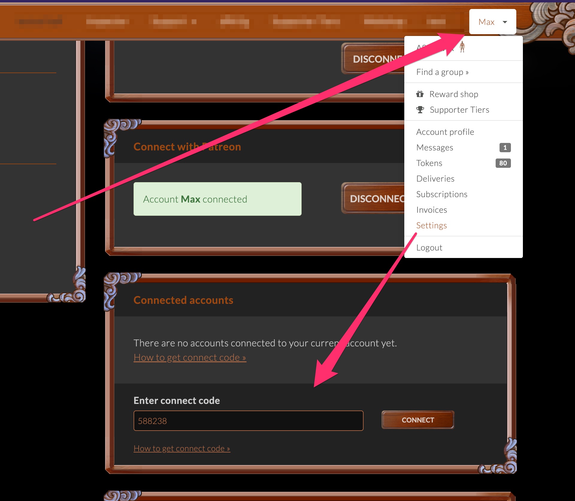Select the Supporter Tiers trophy icon
Viewport: 575px width, 501px height.
[420, 109]
